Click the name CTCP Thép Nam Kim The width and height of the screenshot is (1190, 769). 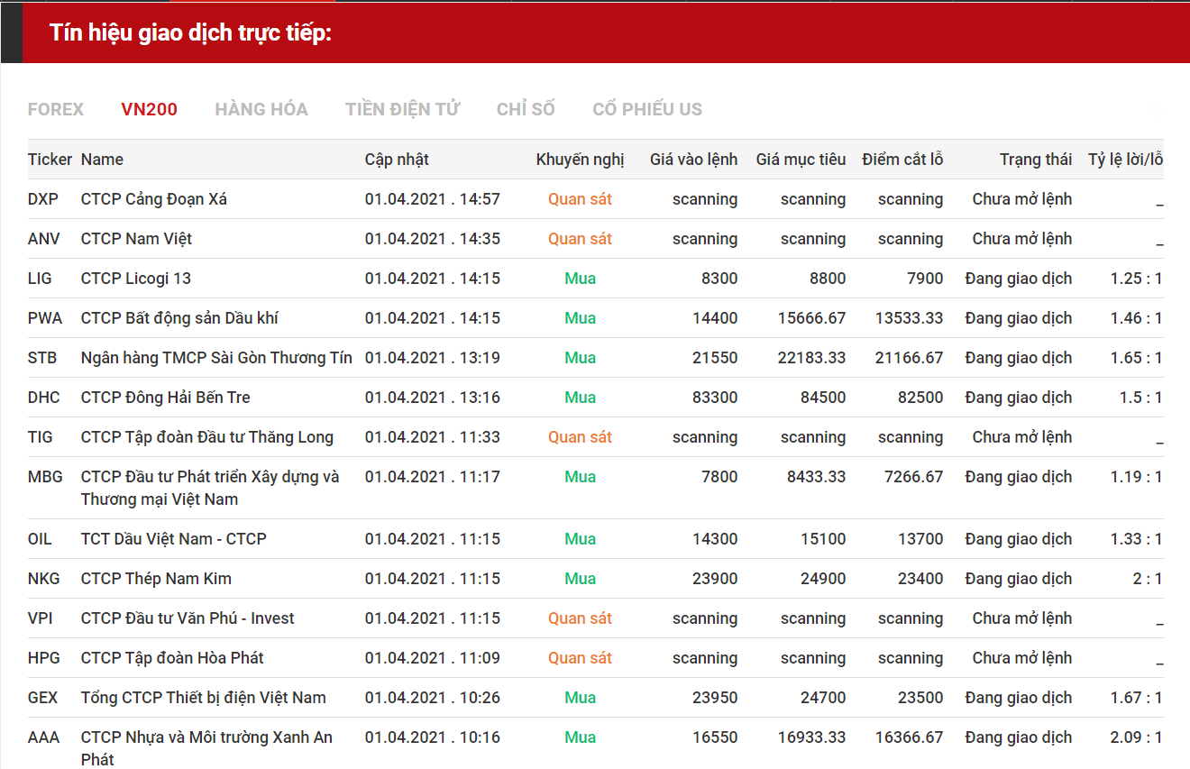156,579
